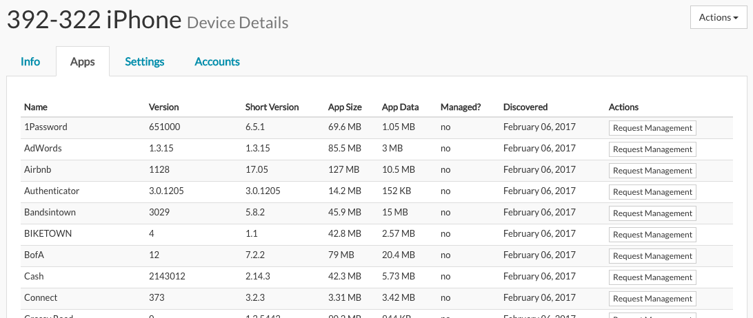Viewport: 753px width, 318px height.
Task: Click app size 127 MB
Action: (343, 169)
